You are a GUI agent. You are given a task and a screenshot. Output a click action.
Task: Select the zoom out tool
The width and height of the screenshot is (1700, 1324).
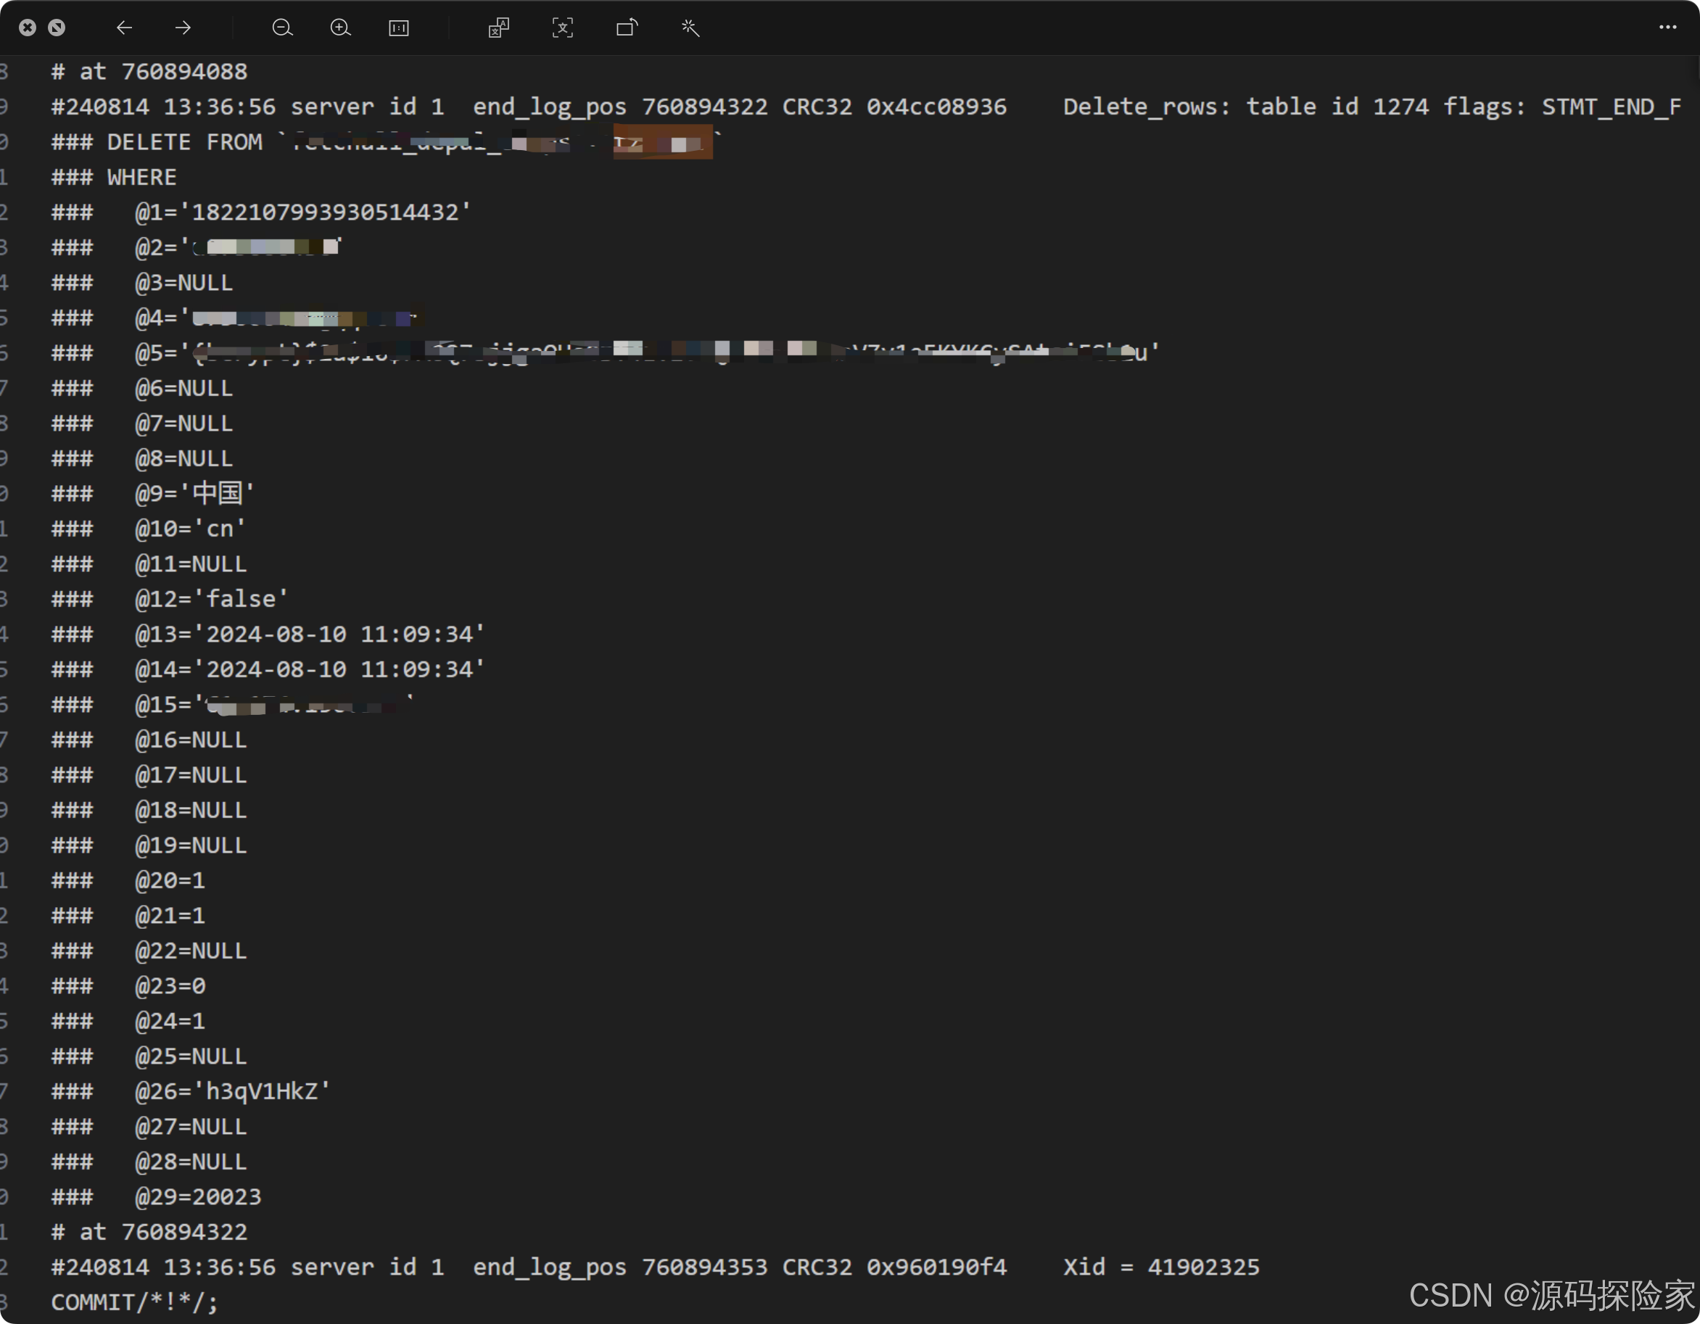point(282,28)
